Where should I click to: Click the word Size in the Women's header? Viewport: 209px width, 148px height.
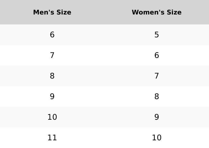(x=174, y=12)
